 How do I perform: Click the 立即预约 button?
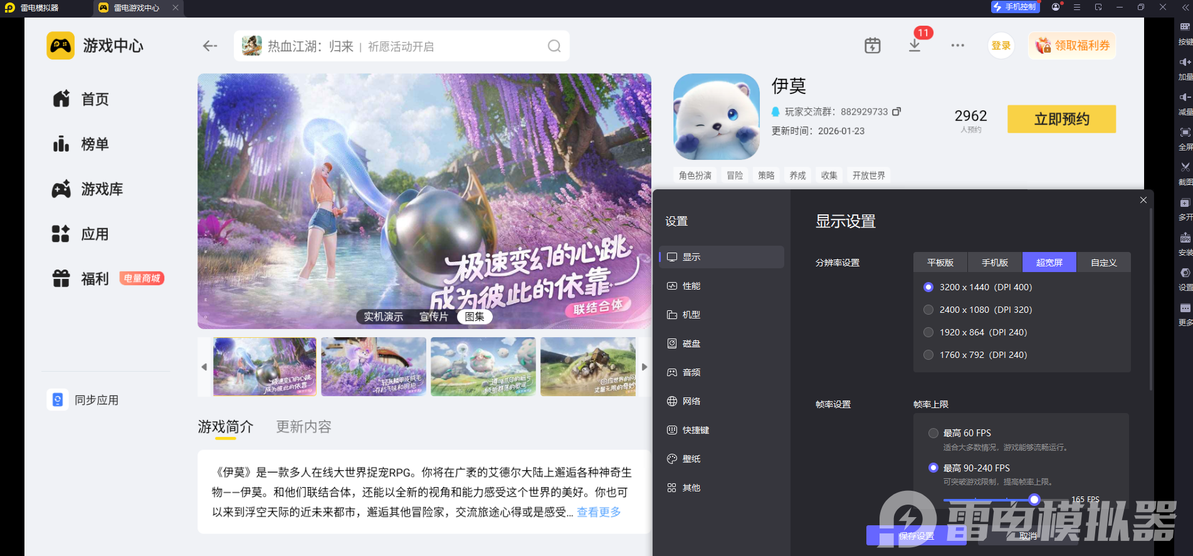[x=1061, y=119]
